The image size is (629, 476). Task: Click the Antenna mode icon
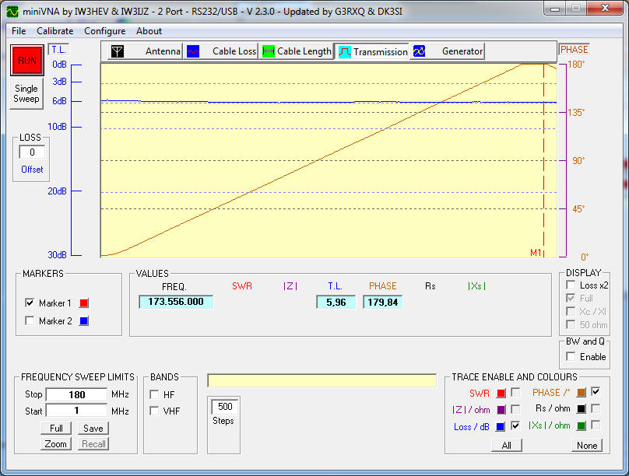click(117, 51)
